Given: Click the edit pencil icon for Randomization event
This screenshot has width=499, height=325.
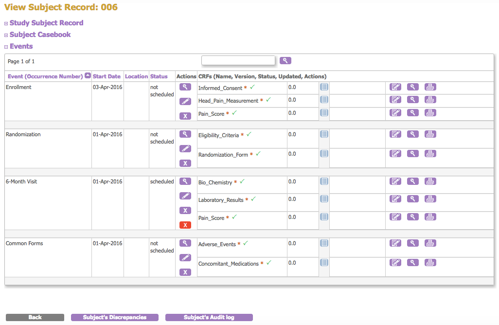Looking at the screenshot, I should tap(185, 148).
